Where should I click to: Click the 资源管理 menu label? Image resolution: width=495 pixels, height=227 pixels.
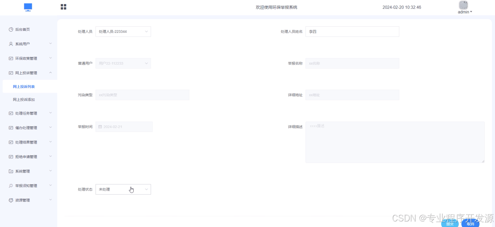22,200
